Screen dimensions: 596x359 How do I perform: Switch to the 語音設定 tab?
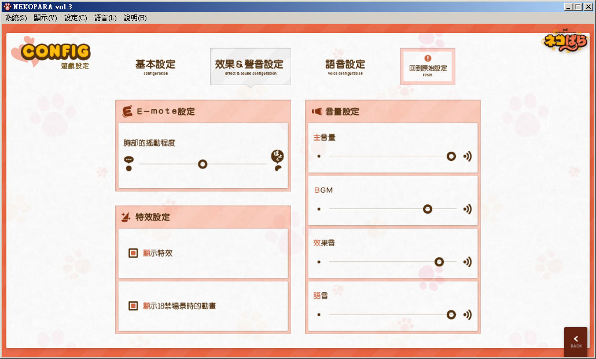(x=345, y=67)
